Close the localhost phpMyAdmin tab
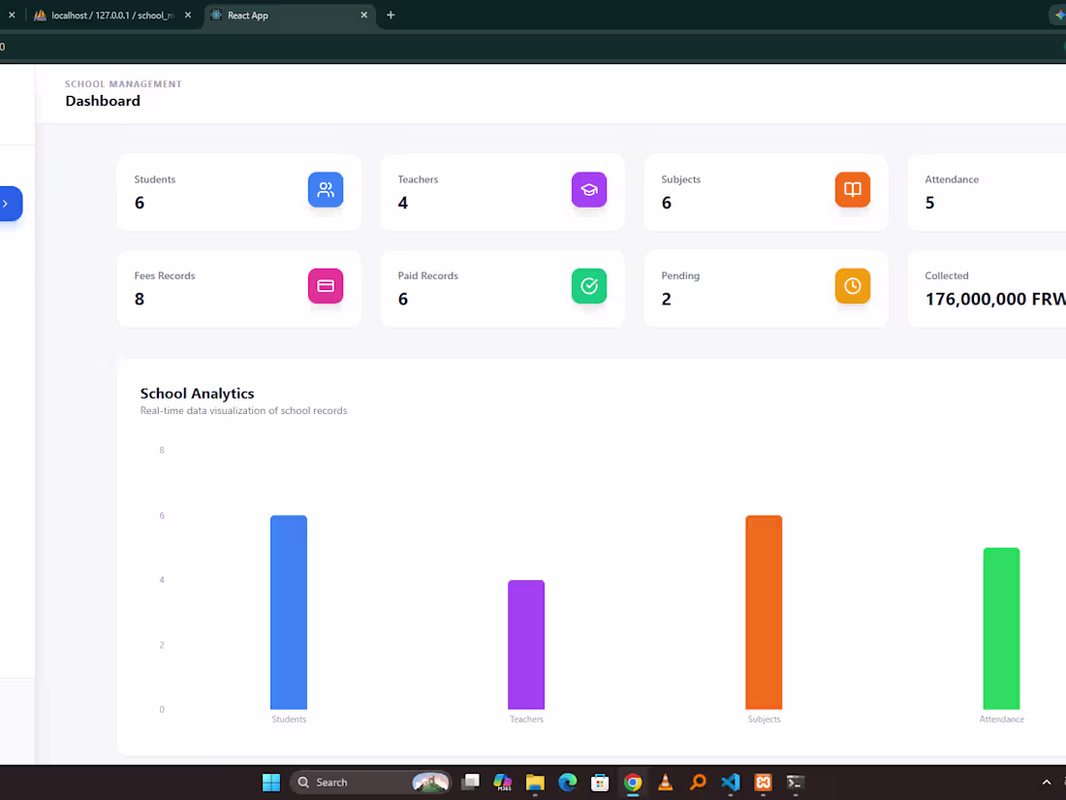 (x=188, y=15)
